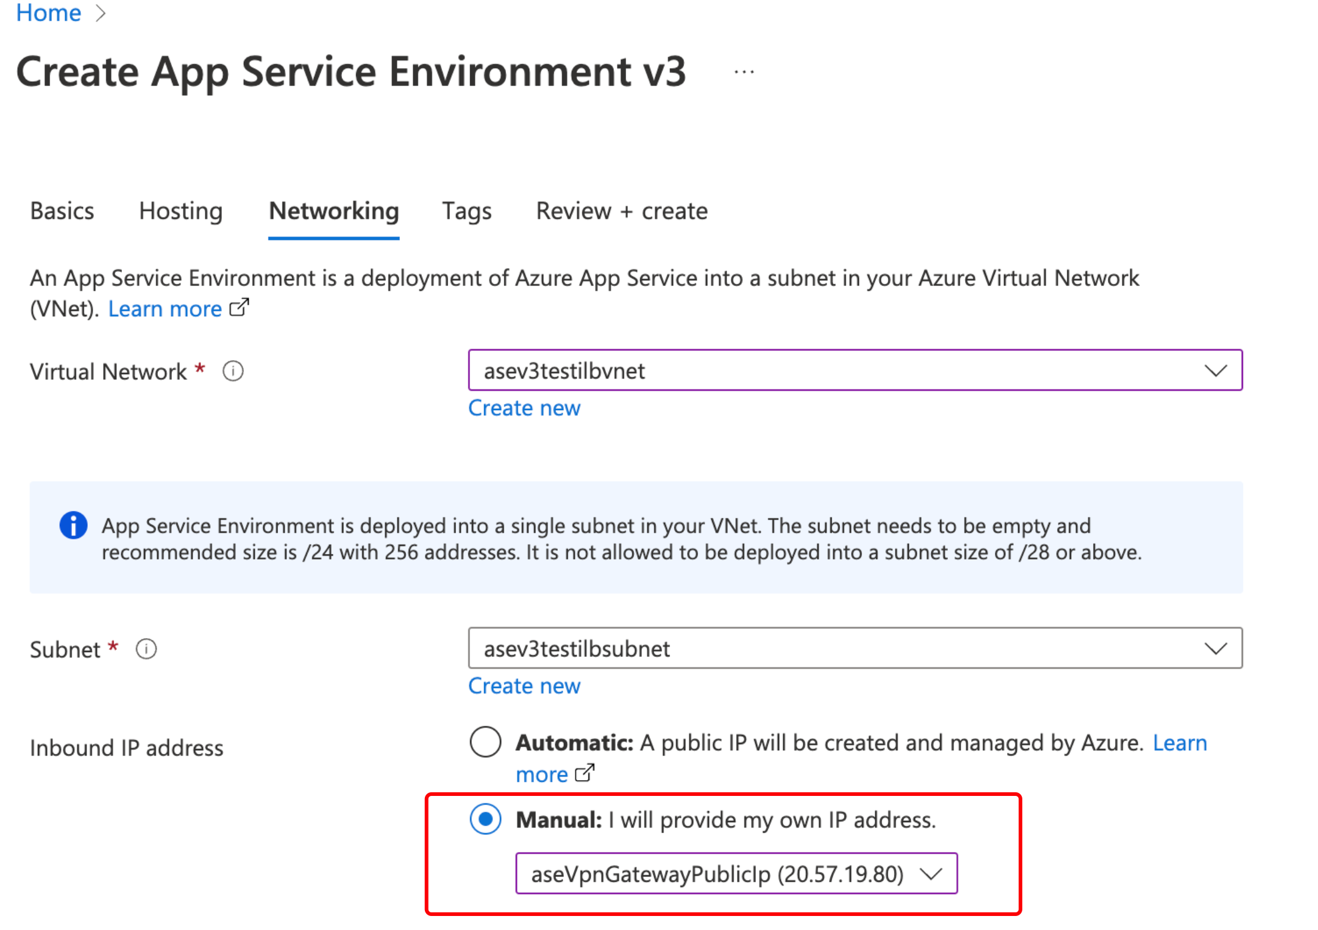Click the ellipsis next to the page title

pos(743,71)
